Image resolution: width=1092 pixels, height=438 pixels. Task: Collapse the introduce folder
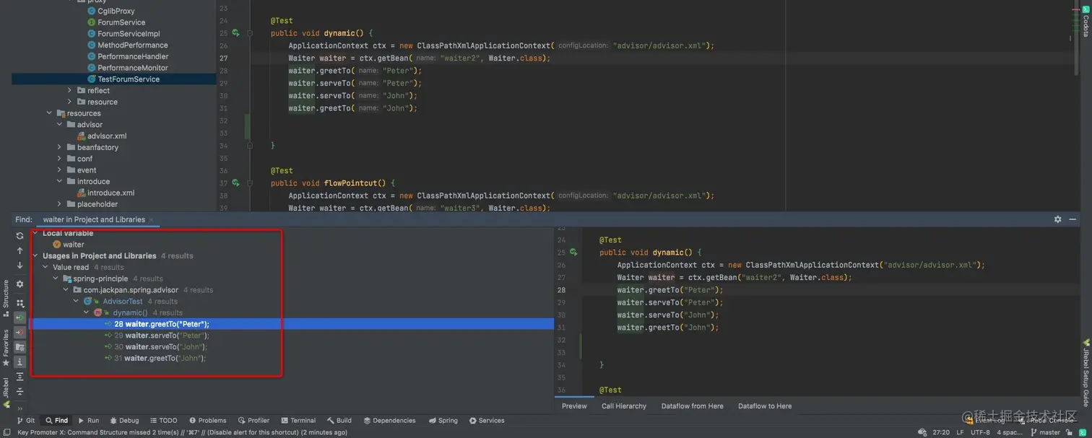[x=60, y=181]
